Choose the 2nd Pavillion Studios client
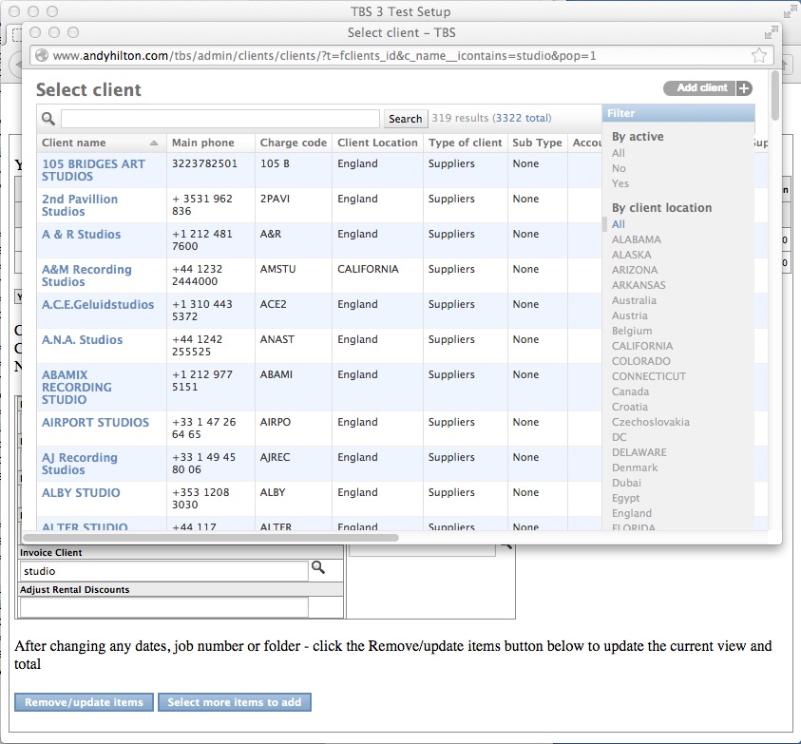 (80, 205)
